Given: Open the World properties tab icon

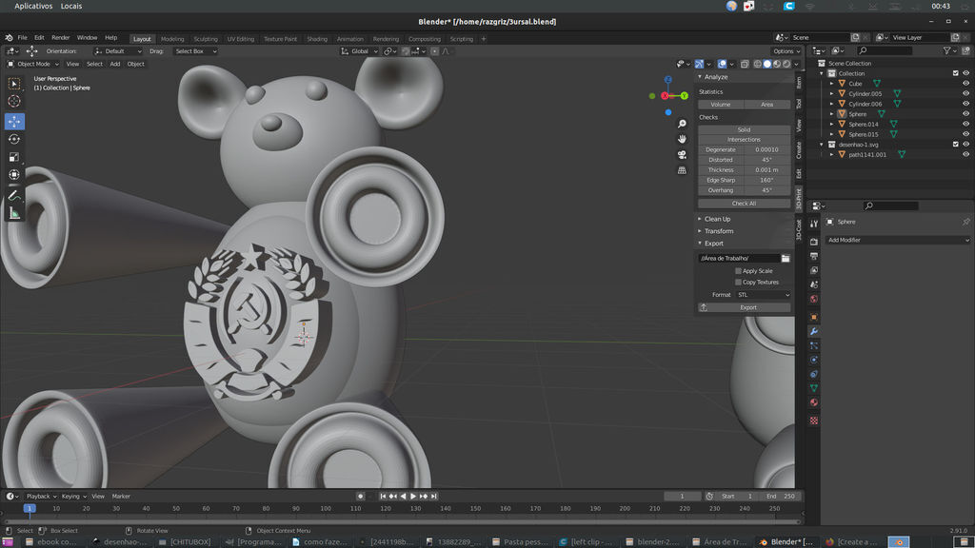Looking at the screenshot, I should [813, 299].
